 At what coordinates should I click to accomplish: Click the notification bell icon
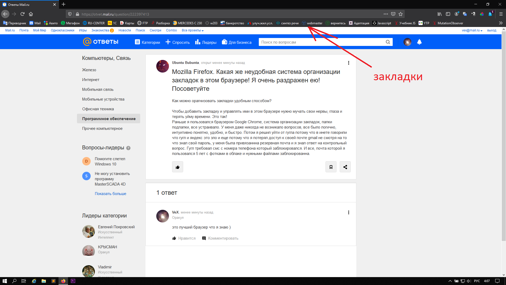coord(419,42)
